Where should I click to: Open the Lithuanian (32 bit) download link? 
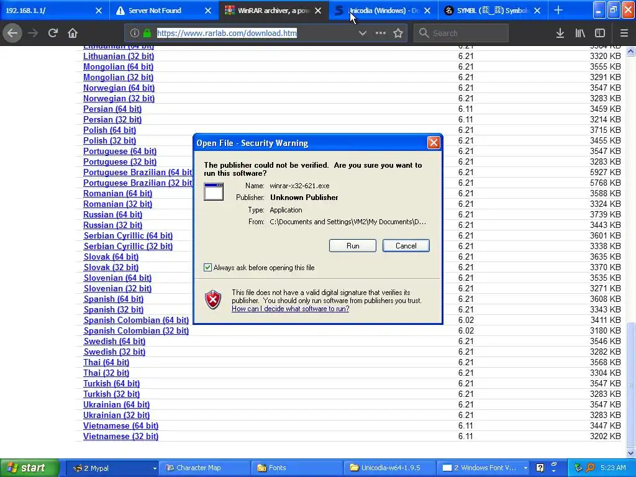pyautogui.click(x=119, y=56)
